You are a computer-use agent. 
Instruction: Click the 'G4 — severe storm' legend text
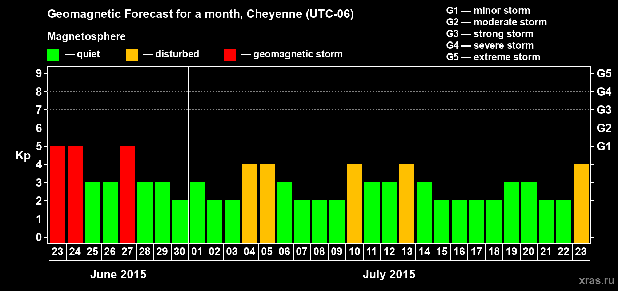click(x=490, y=45)
